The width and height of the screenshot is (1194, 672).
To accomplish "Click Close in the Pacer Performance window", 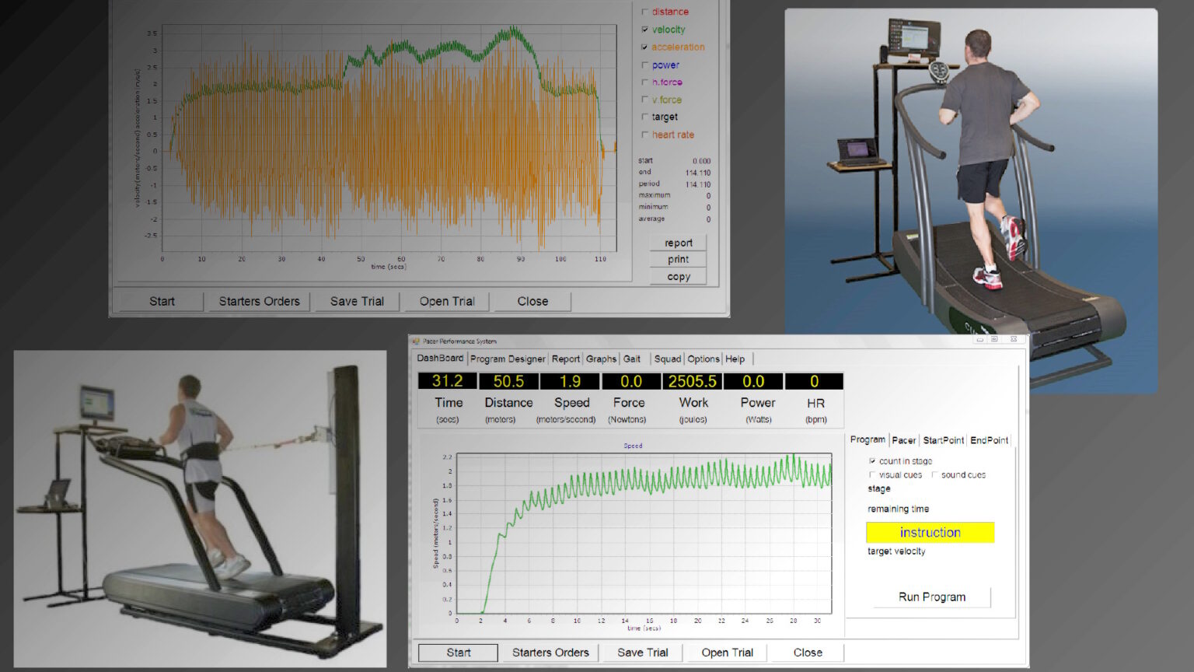I will pyautogui.click(x=808, y=653).
